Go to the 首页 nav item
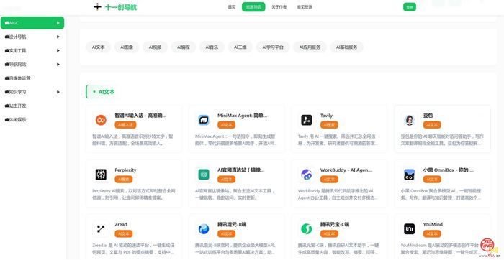 click(231, 7)
